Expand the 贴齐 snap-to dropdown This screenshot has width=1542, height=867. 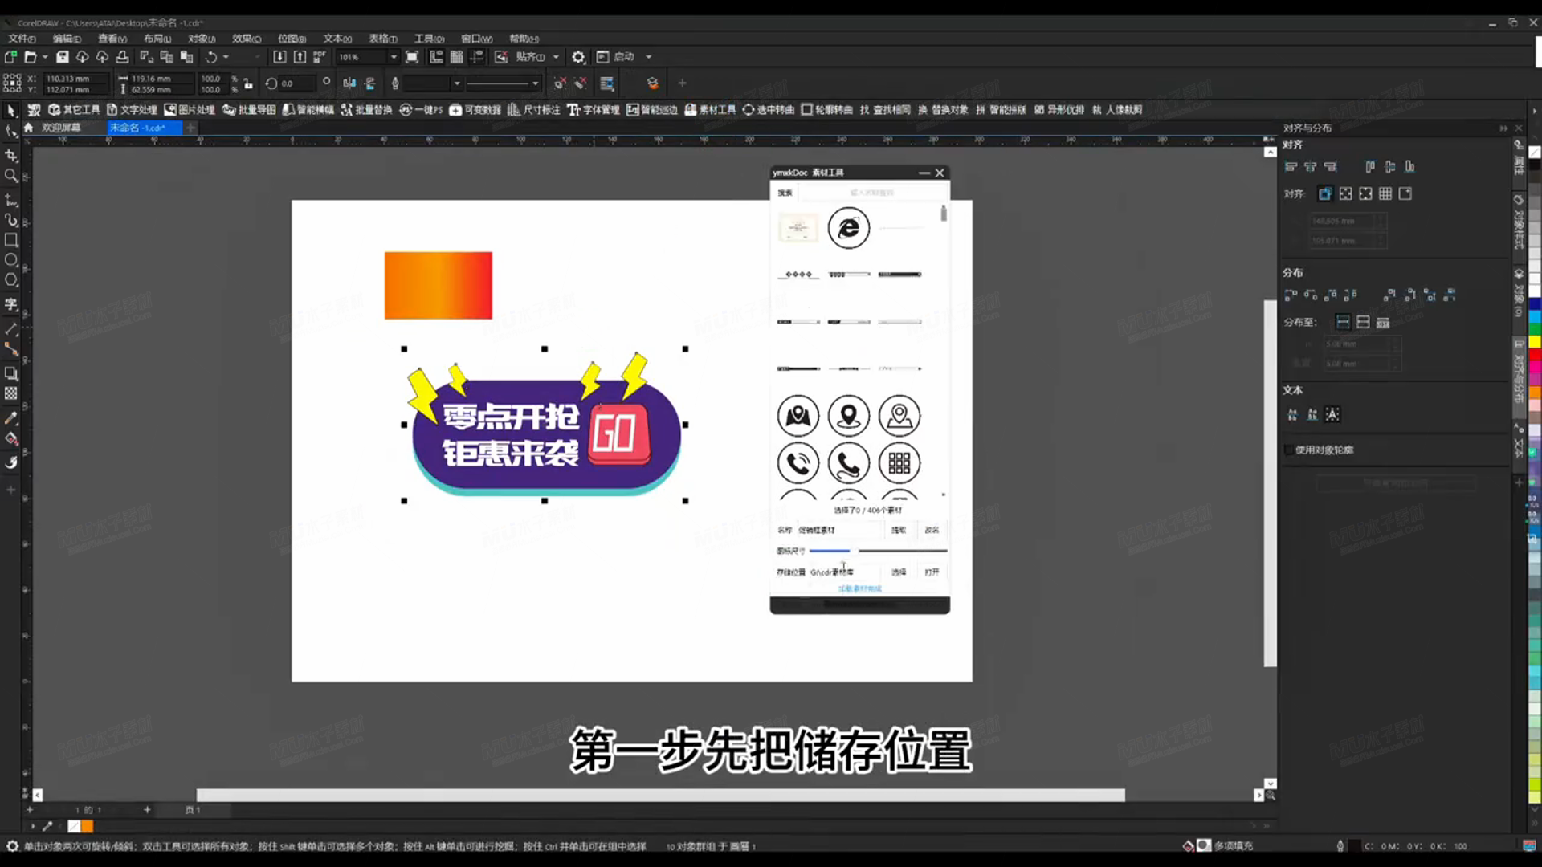point(556,57)
